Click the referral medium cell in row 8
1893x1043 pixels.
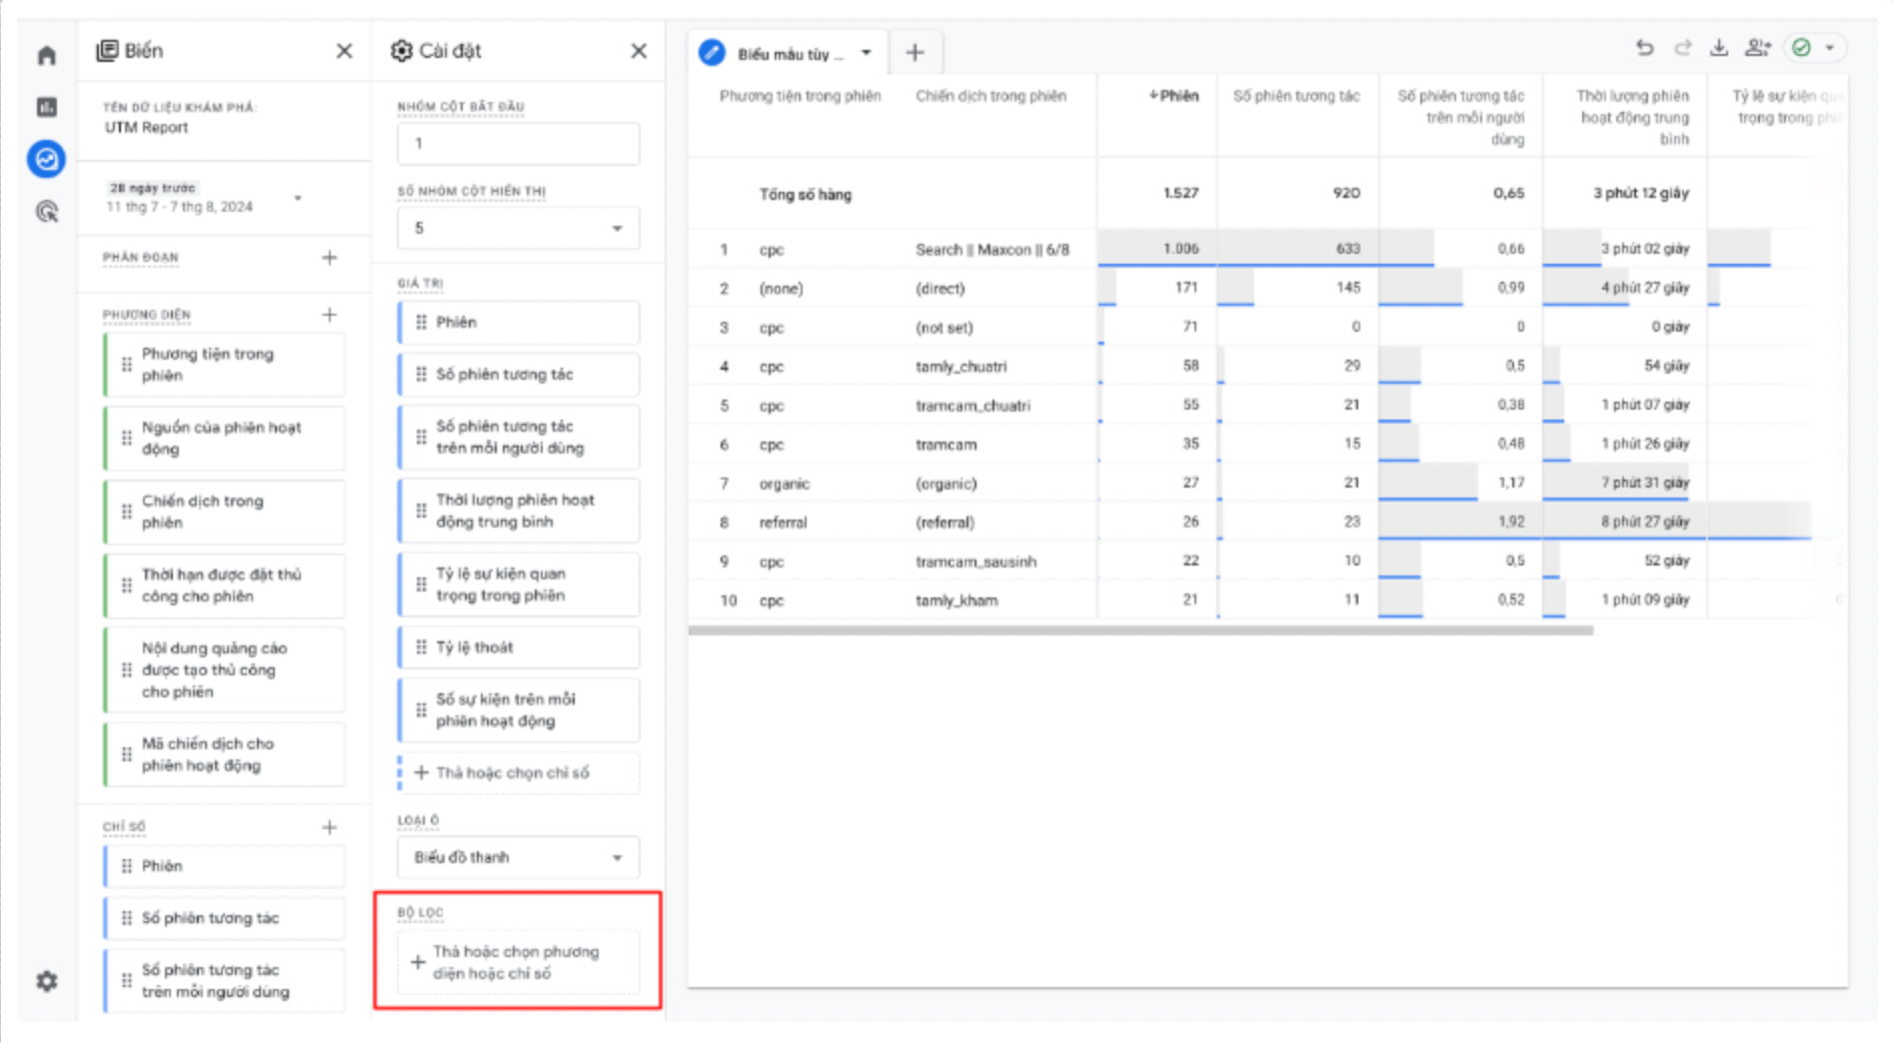[783, 522]
